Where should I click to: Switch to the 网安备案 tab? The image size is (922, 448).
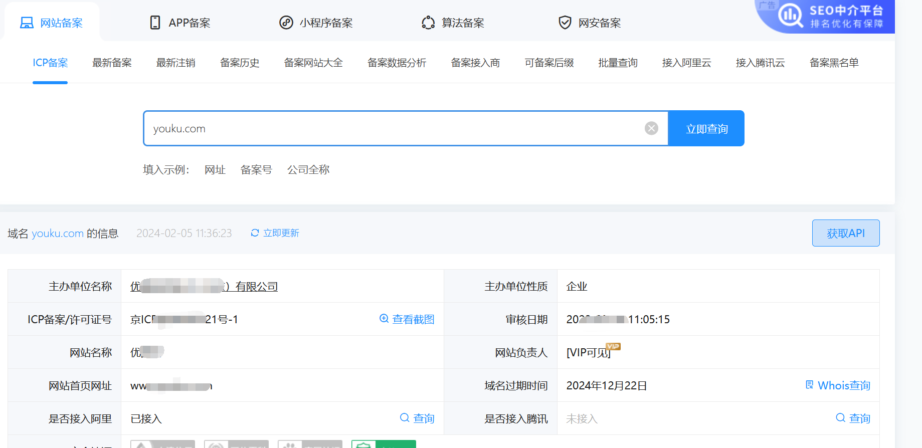pos(590,23)
